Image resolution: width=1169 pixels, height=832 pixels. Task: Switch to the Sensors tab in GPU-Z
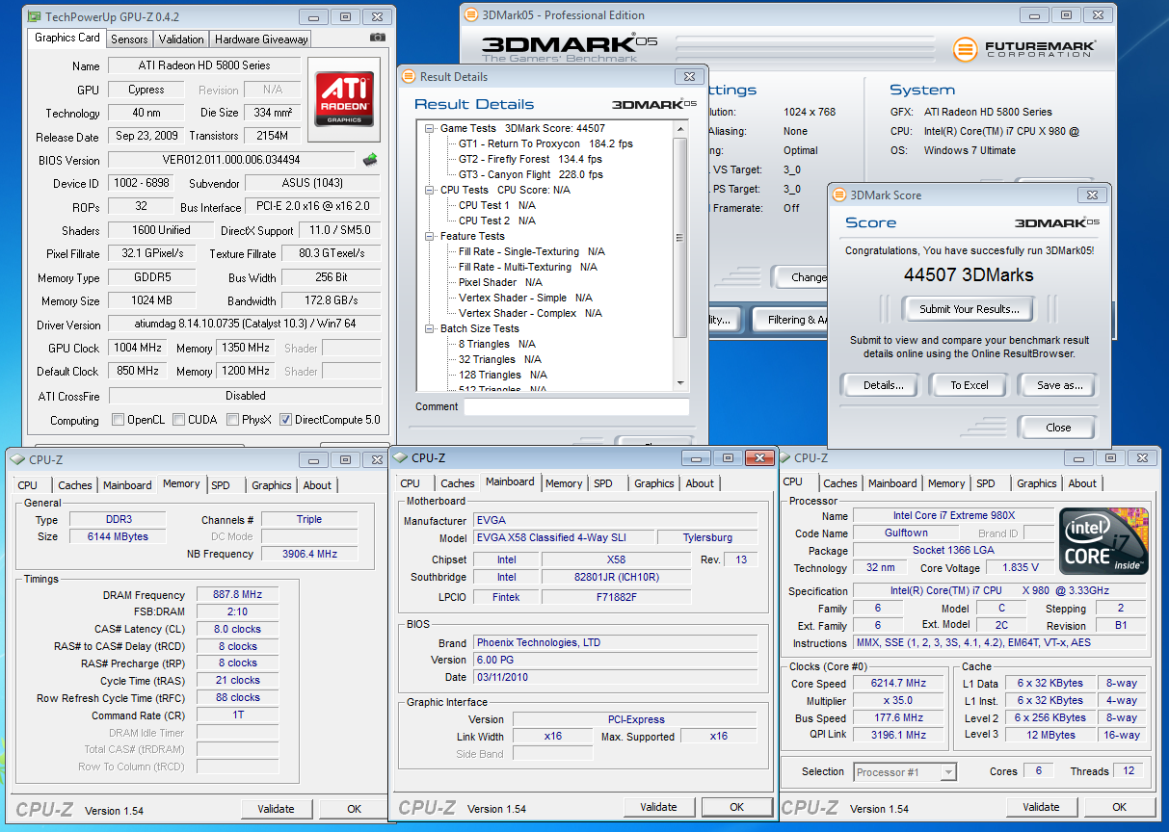tap(129, 39)
